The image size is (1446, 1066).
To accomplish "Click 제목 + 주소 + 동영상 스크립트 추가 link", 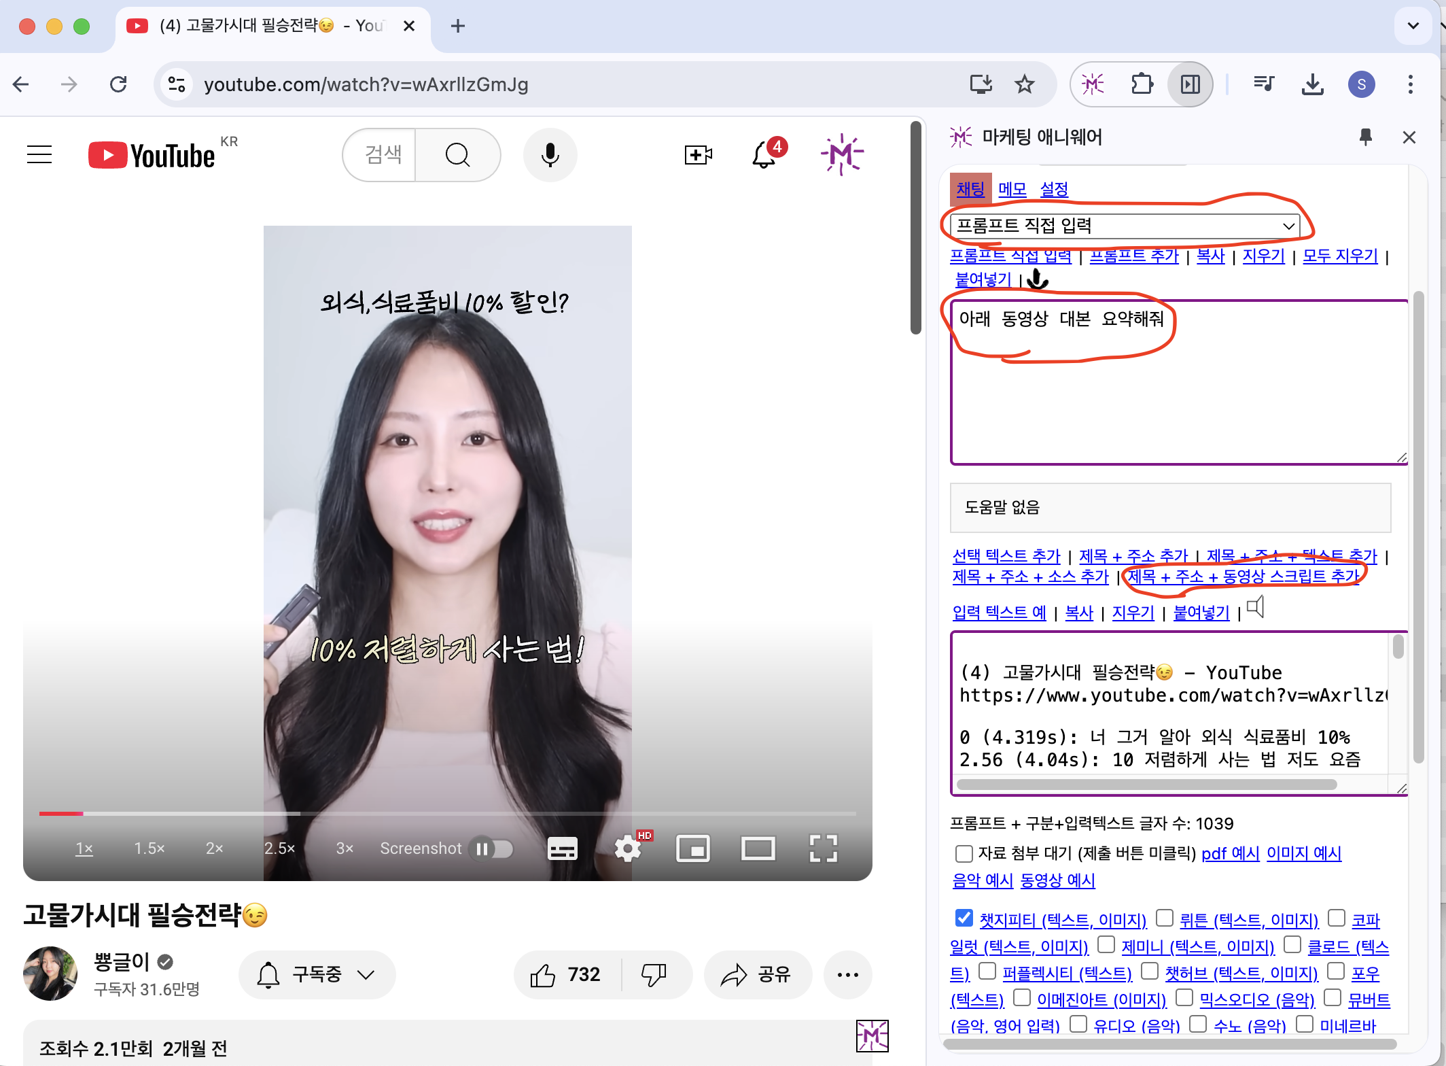I will tap(1244, 577).
